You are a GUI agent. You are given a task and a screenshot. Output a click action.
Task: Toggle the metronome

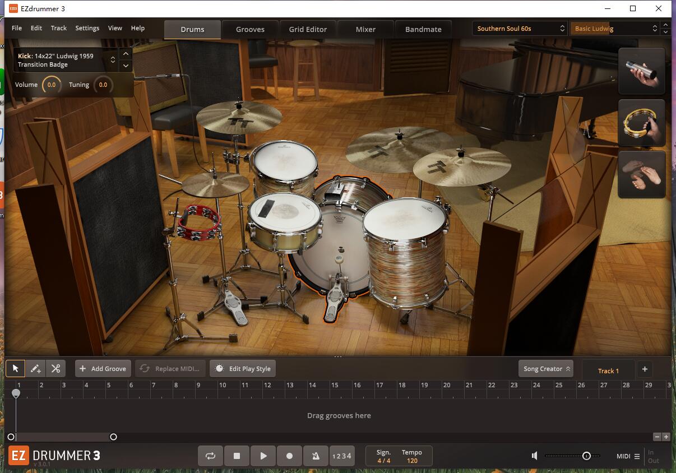point(316,456)
